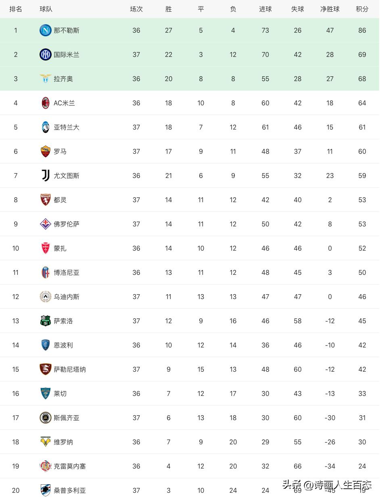The width and height of the screenshot is (380, 498).
Task: Click the Torino club crest
Action: click(x=45, y=200)
